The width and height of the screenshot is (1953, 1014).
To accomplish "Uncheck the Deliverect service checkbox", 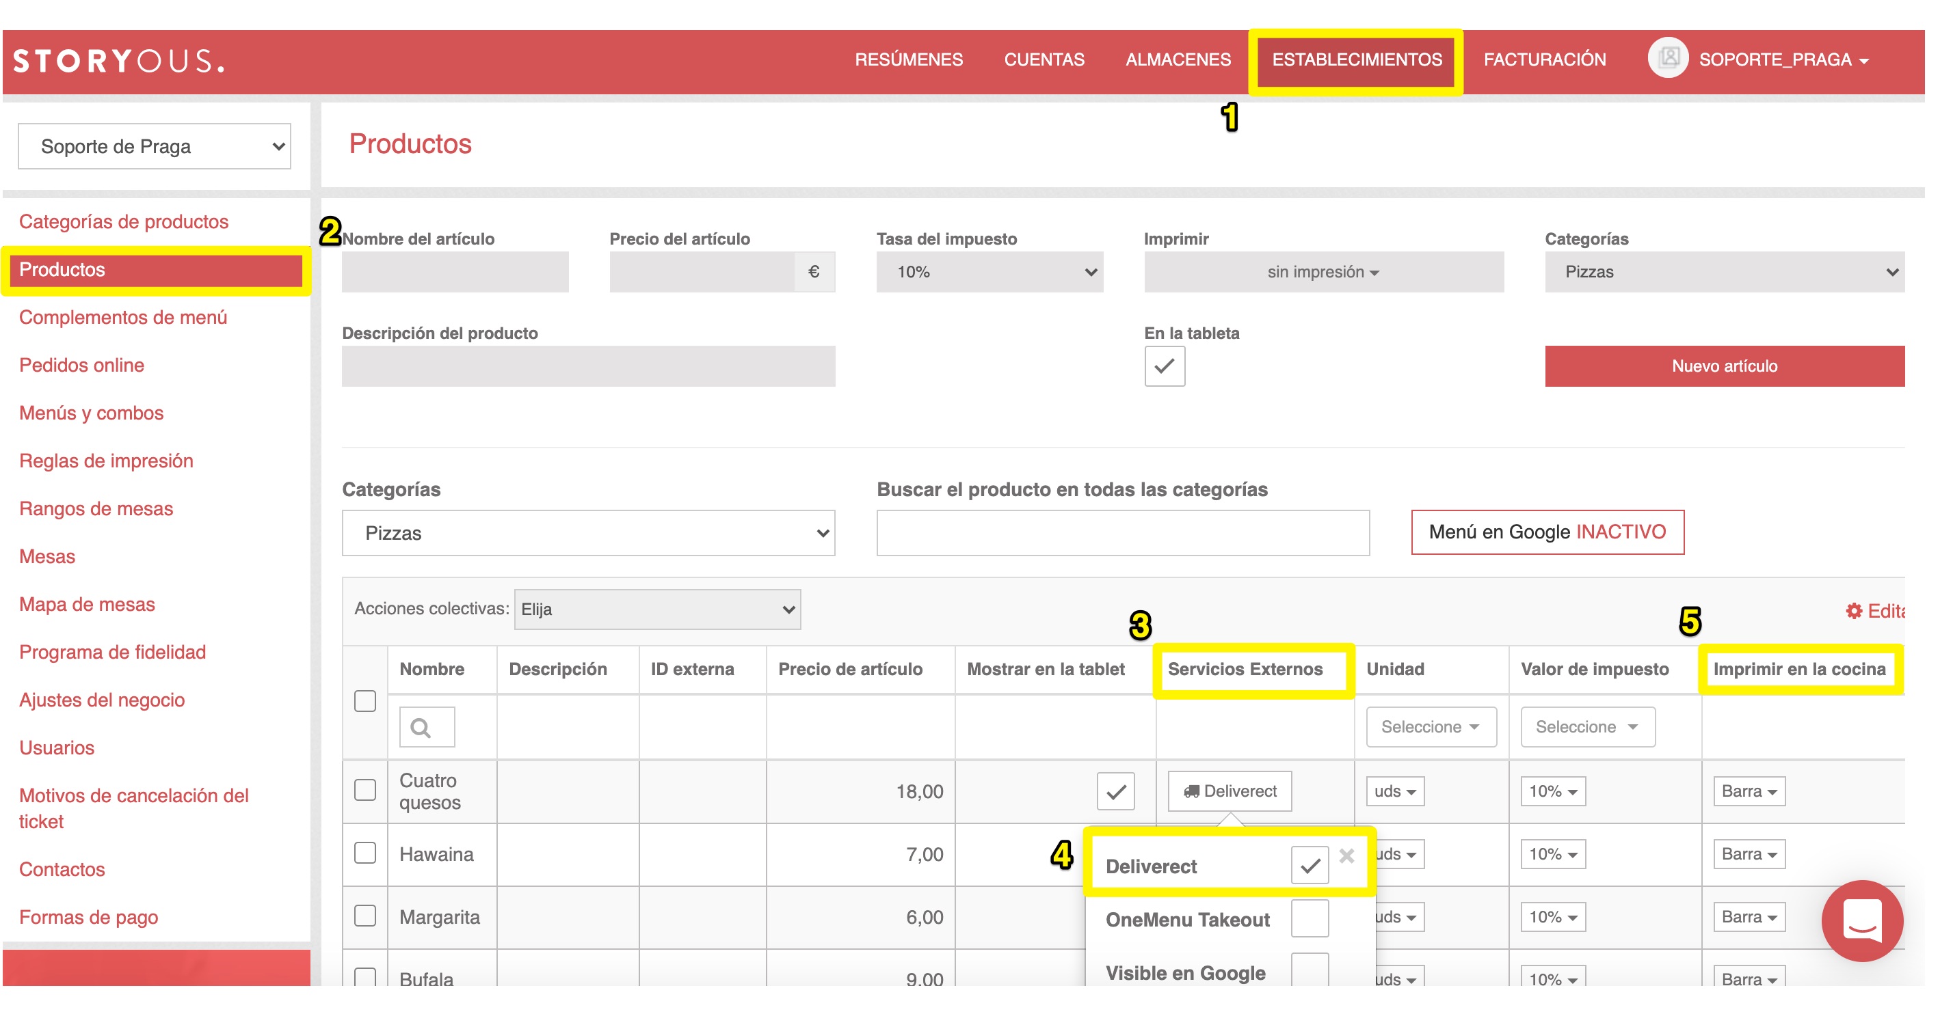I will pos(1310,865).
